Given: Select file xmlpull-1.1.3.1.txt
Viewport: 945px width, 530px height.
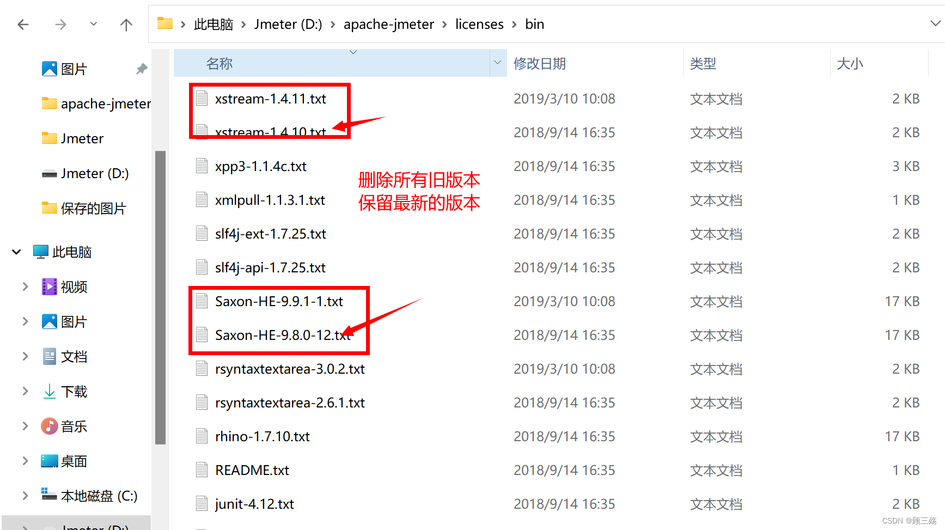Looking at the screenshot, I should tap(270, 200).
